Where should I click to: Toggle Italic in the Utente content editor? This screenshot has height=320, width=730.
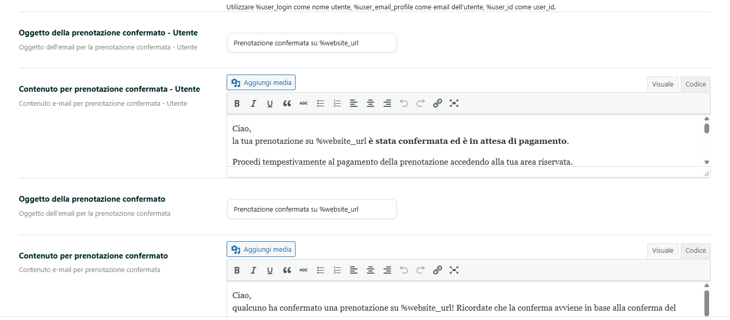pos(254,103)
